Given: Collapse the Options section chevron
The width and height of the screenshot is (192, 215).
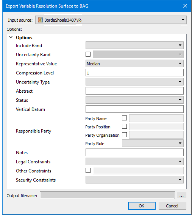Looking at the screenshot, I should pyautogui.click(x=11, y=37).
